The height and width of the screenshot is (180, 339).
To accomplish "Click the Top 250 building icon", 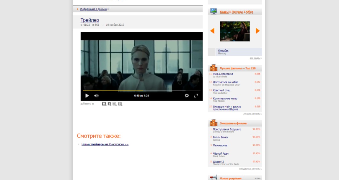I will pyautogui.click(x=213, y=68).
